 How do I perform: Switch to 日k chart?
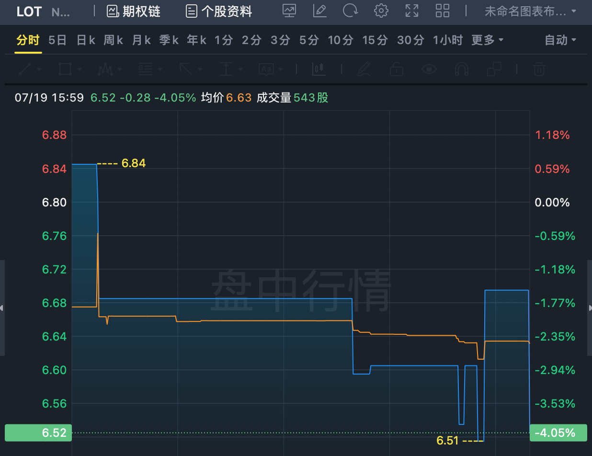[86, 40]
